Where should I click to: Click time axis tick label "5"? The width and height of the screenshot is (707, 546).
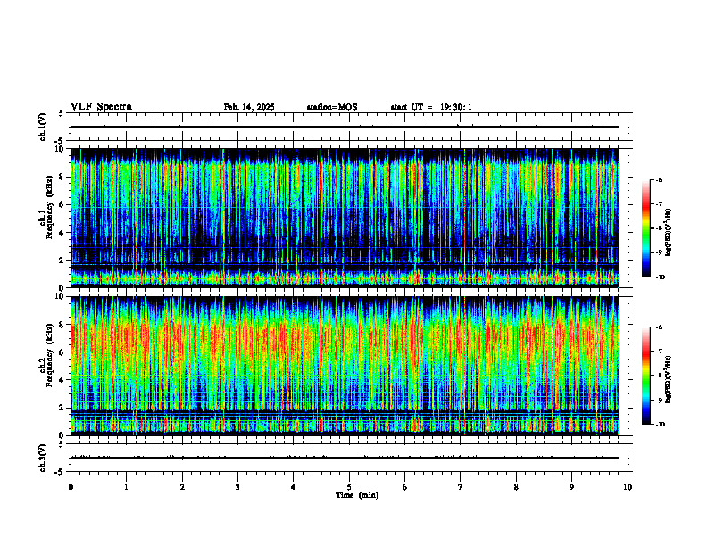[349, 487]
